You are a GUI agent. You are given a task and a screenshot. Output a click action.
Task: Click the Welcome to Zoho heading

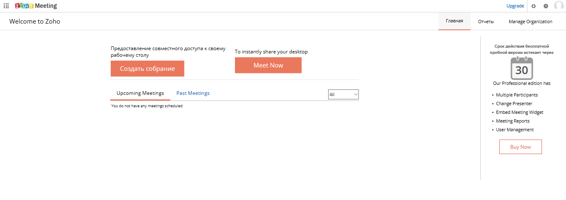point(35,22)
